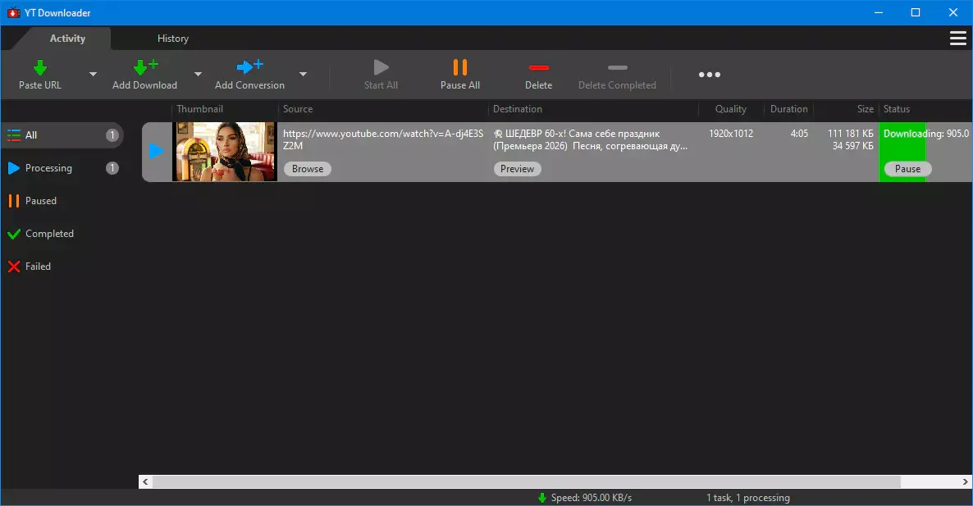The height and width of the screenshot is (506, 973).
Task: Expand the Paste URL dropdown arrow
Action: tap(93, 75)
